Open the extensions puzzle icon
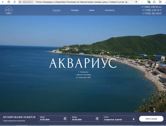The image size is (166, 126). click(x=154, y=2)
